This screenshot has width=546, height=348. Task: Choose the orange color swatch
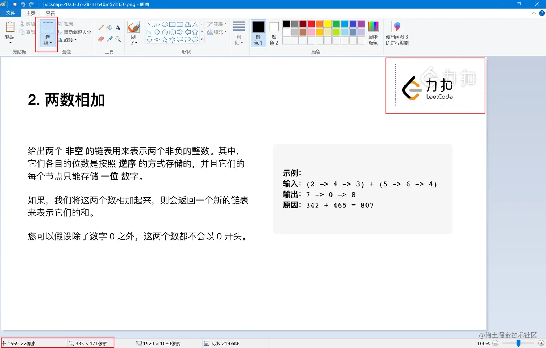point(320,24)
